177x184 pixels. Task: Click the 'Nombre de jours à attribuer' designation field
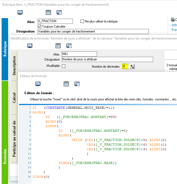click(107, 59)
